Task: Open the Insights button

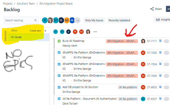Action: click(162, 20)
